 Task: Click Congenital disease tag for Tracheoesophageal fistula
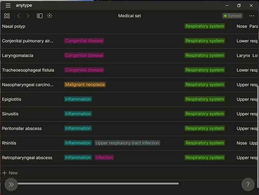pos(84,70)
